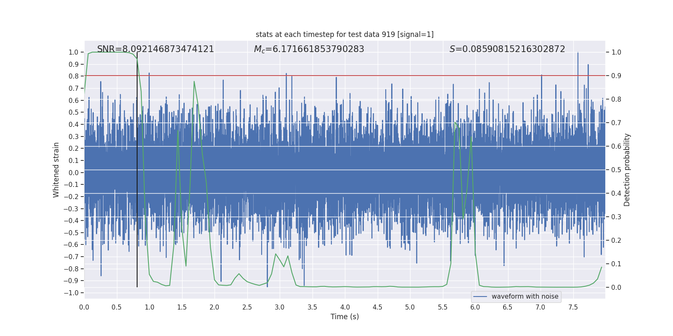Viewport: 673px width, 336px height.
Task: Click the left y-axis tick label −0.7
Action: [x=71, y=257]
